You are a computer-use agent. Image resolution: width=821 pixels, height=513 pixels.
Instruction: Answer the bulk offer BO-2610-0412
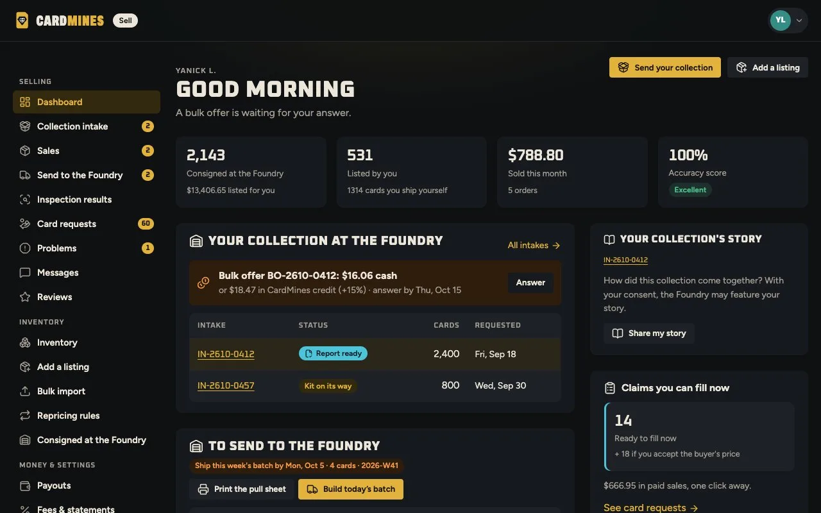(x=530, y=282)
